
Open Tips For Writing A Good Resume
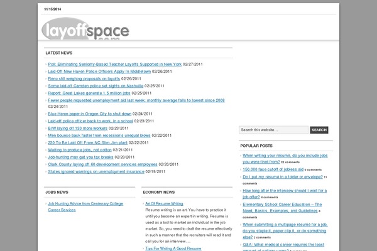(x=173, y=248)
